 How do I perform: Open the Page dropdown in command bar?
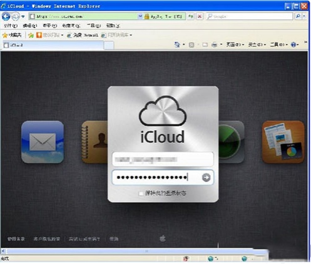235,44
